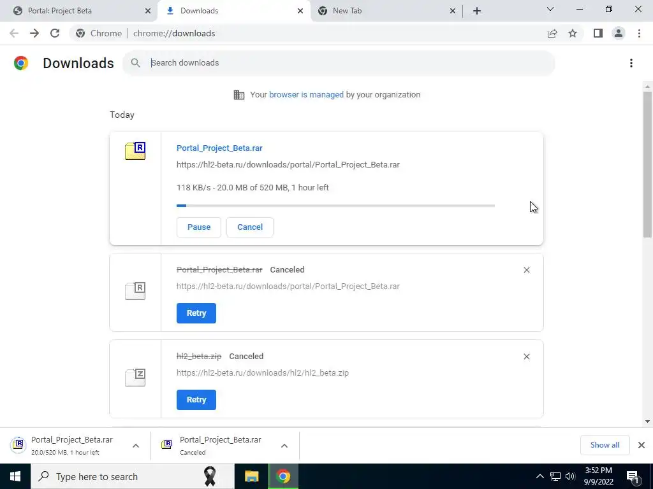Bookmark this page with the star icon
653x489 pixels.
573,33
